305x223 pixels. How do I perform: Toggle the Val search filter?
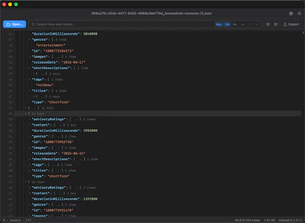[227, 25]
